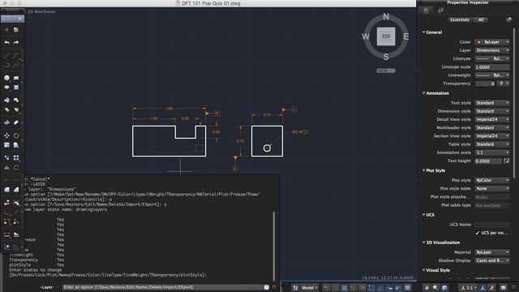This screenshot has width=519, height=292.
Task: Select the Line tool
Action: (6, 55)
